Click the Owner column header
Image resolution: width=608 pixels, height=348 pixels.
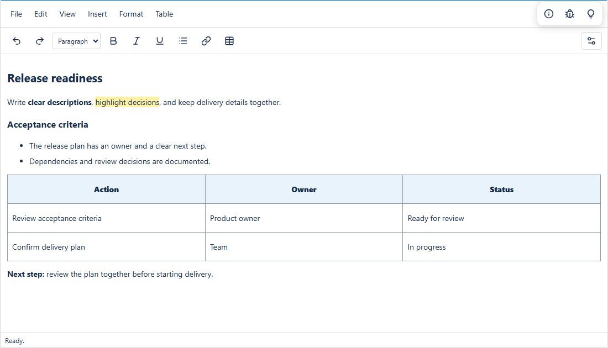tap(304, 189)
